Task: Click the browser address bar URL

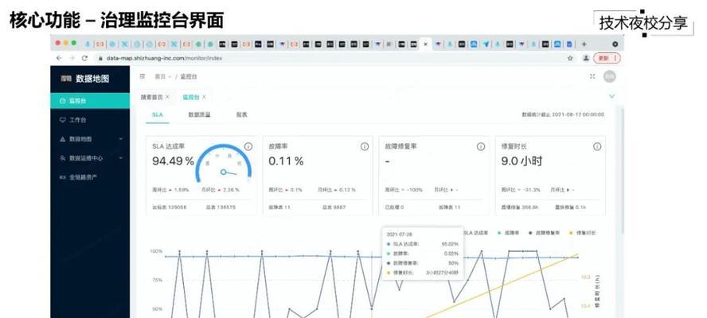Action: (x=164, y=58)
